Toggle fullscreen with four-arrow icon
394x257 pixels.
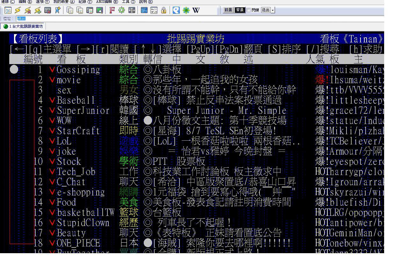click(132, 10)
